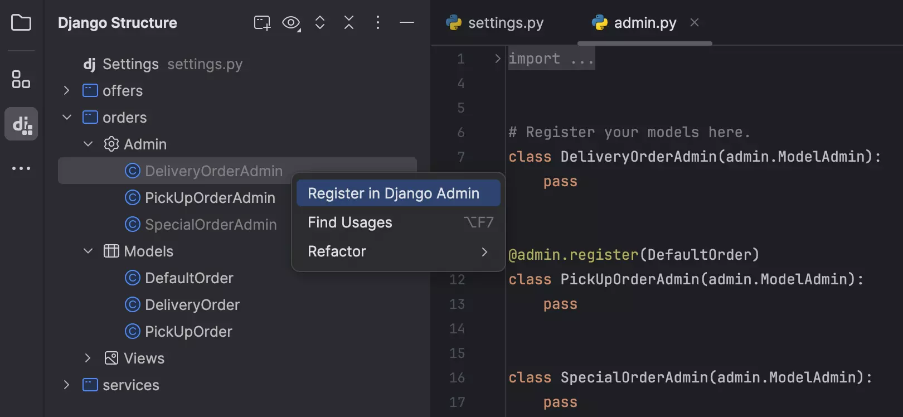903x417 pixels.
Task: Open the Structure tool window icon
Action: 21,80
